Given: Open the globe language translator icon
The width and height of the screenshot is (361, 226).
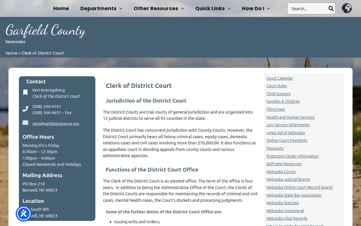Looking at the screenshot, I should (x=347, y=8).
